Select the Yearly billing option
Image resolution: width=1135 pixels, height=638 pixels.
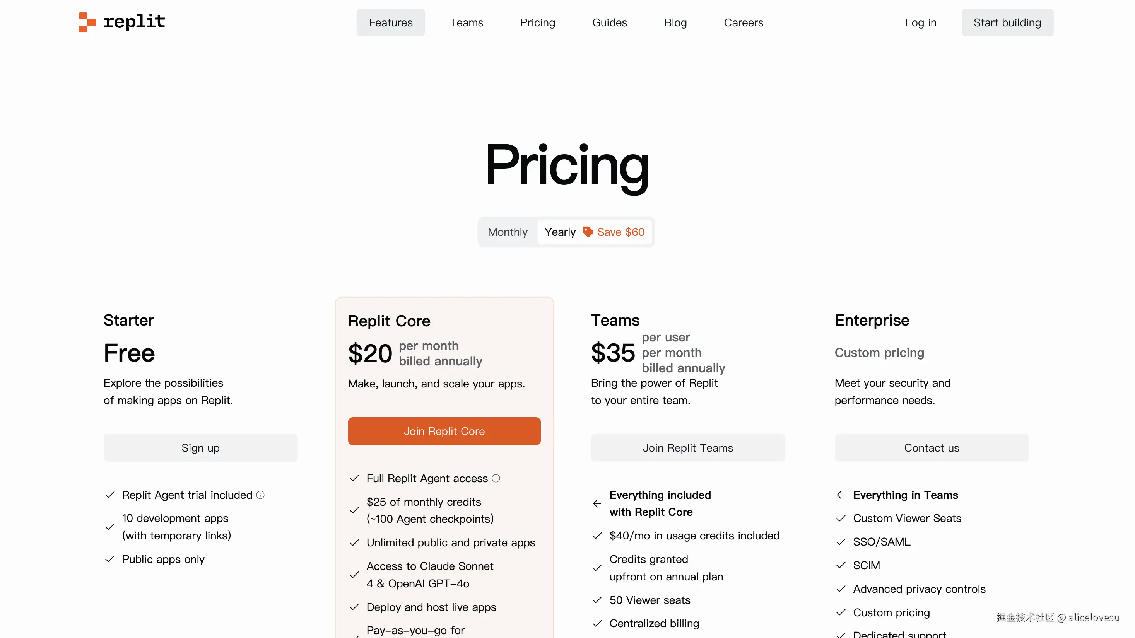tap(559, 232)
